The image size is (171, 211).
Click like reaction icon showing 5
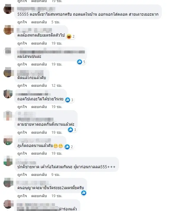pyautogui.click(x=79, y=62)
